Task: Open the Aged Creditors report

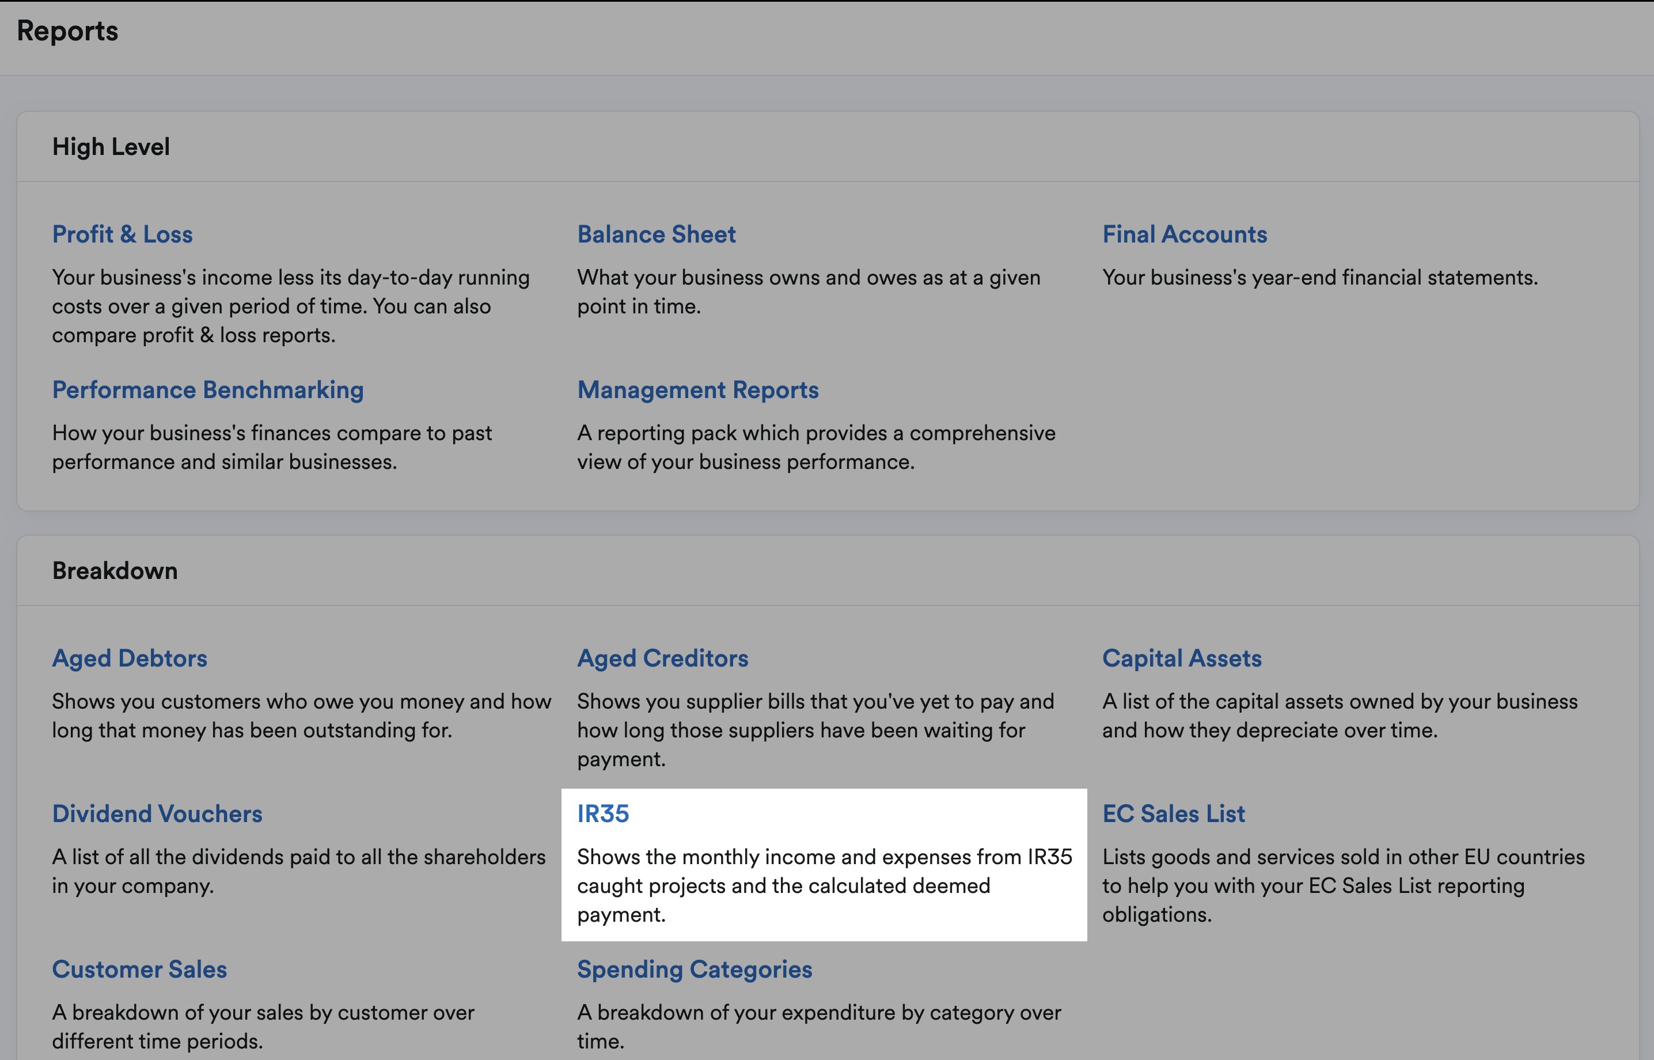Action: coord(662,658)
